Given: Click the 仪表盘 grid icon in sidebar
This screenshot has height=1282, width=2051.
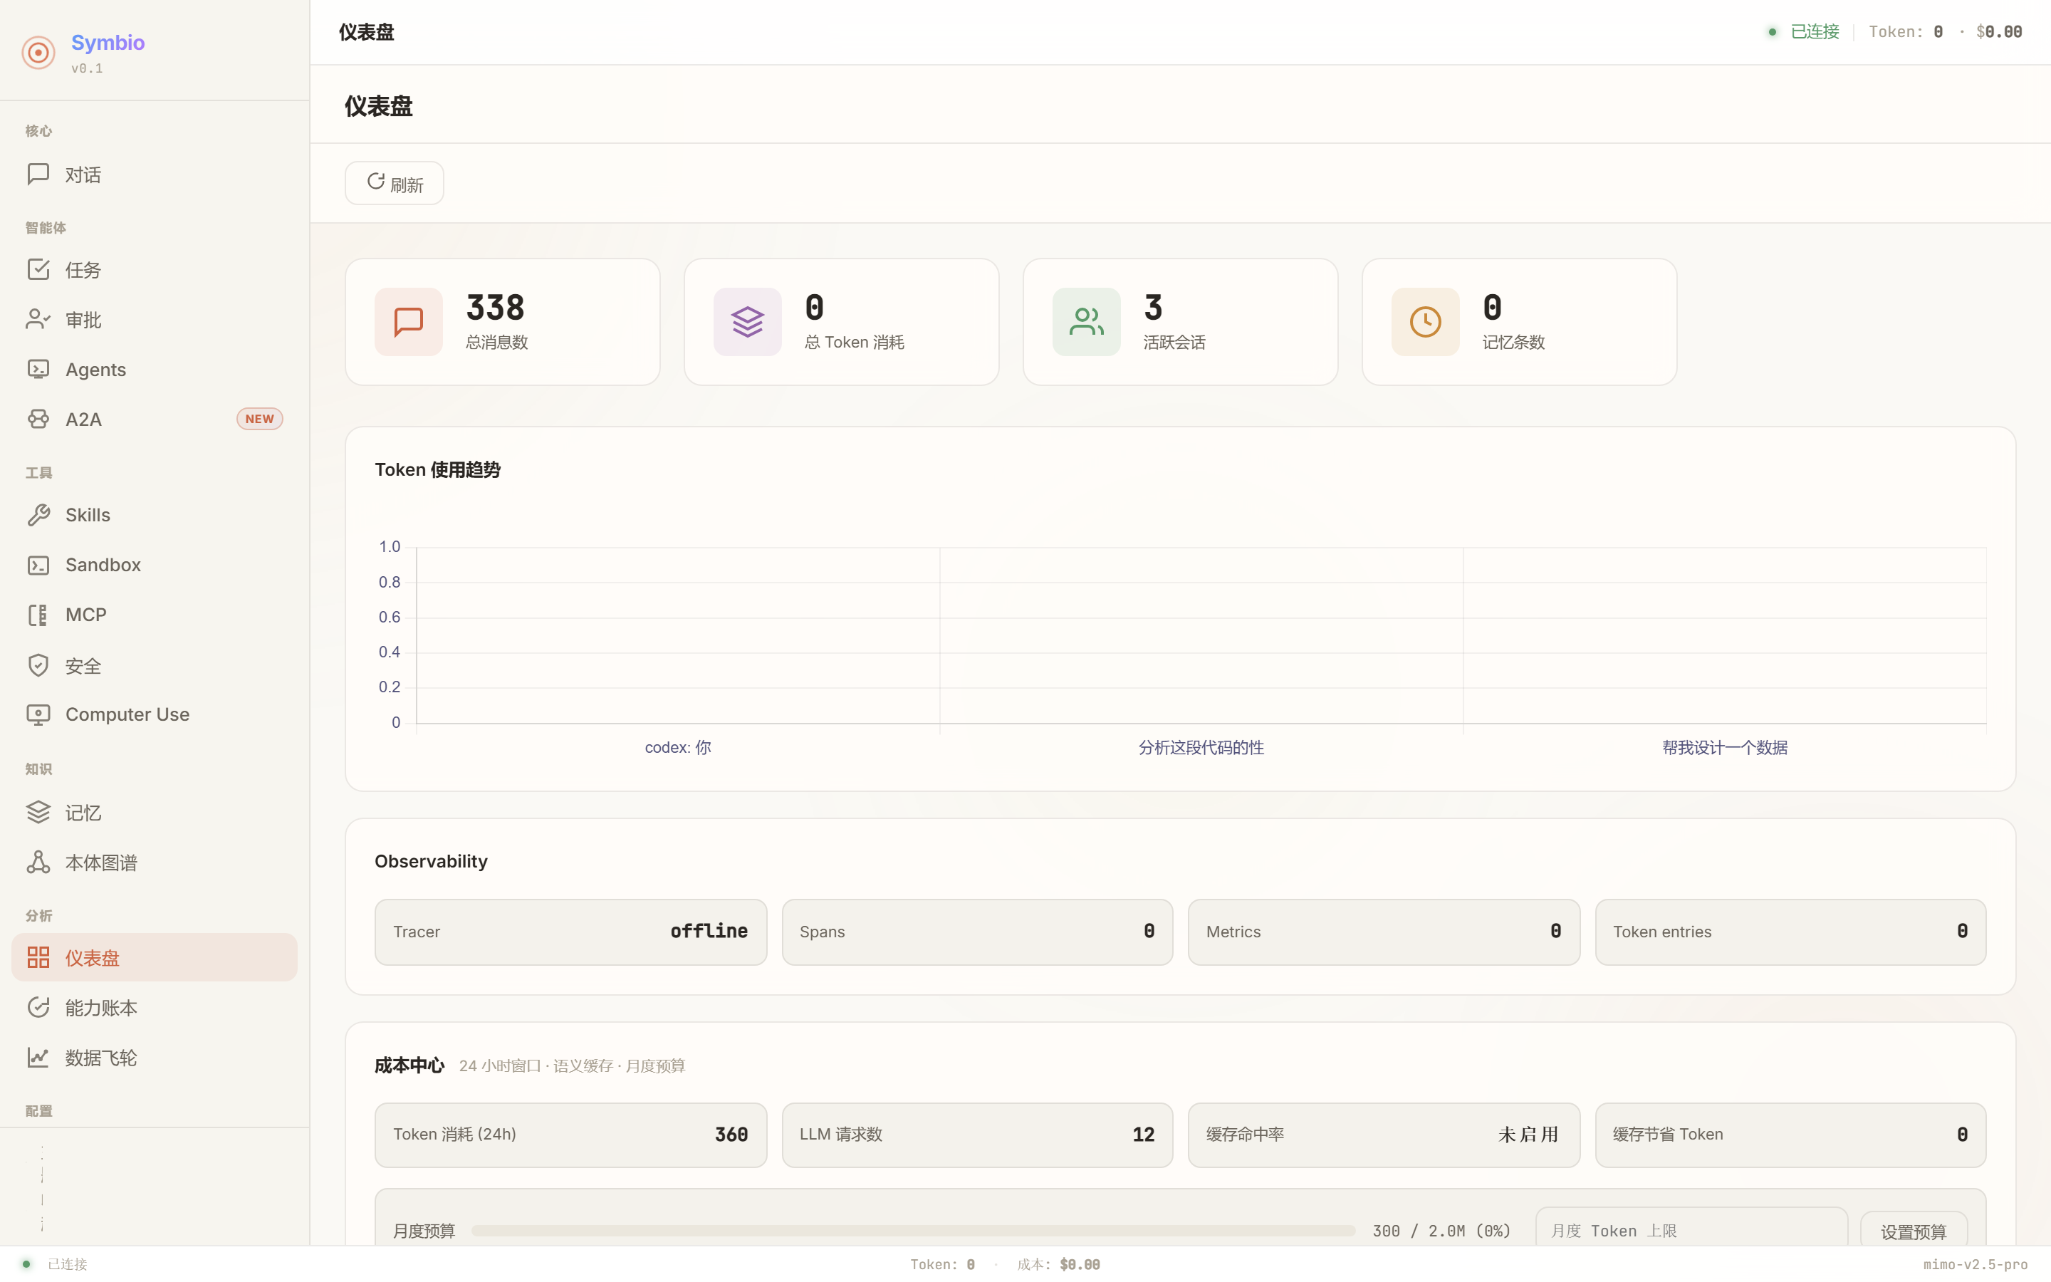Looking at the screenshot, I should (38, 957).
